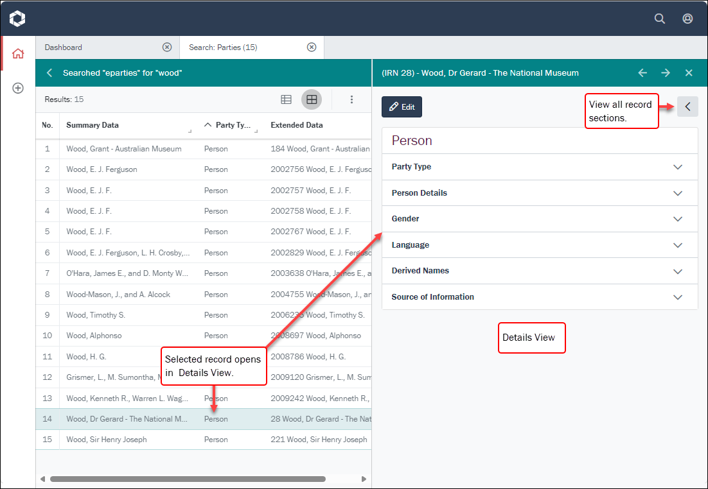Close the Details View panel
Image resolution: width=708 pixels, height=489 pixels.
pyautogui.click(x=689, y=73)
